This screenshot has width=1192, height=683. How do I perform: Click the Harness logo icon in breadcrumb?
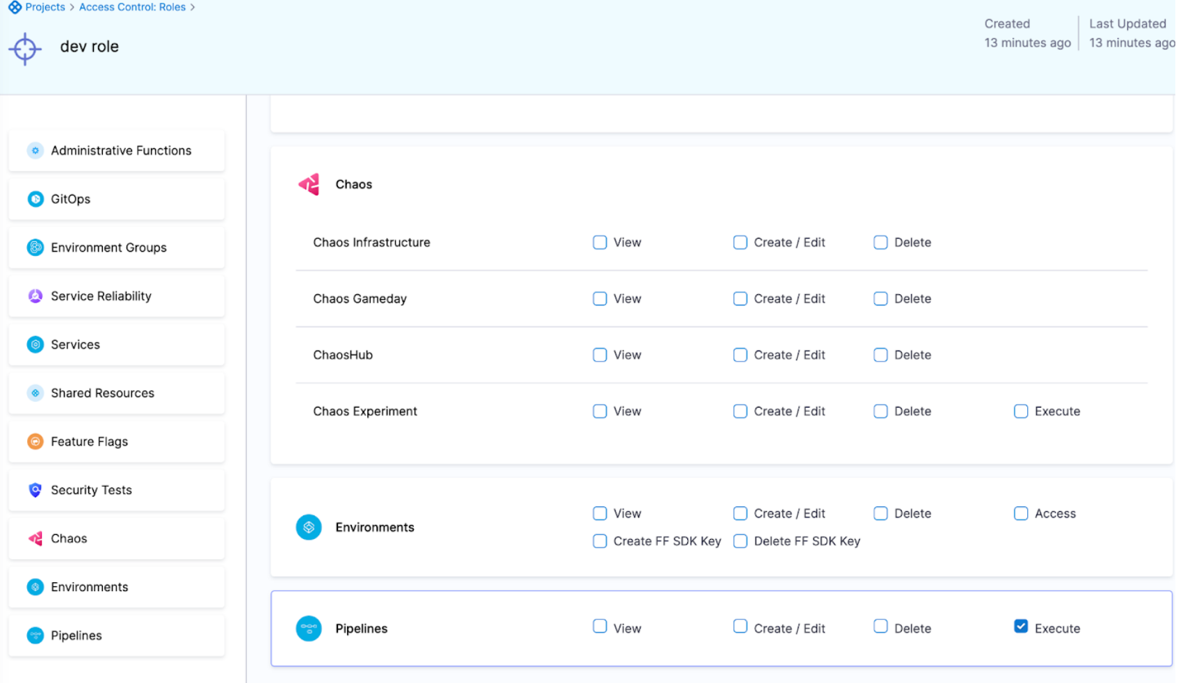pyautogui.click(x=15, y=8)
